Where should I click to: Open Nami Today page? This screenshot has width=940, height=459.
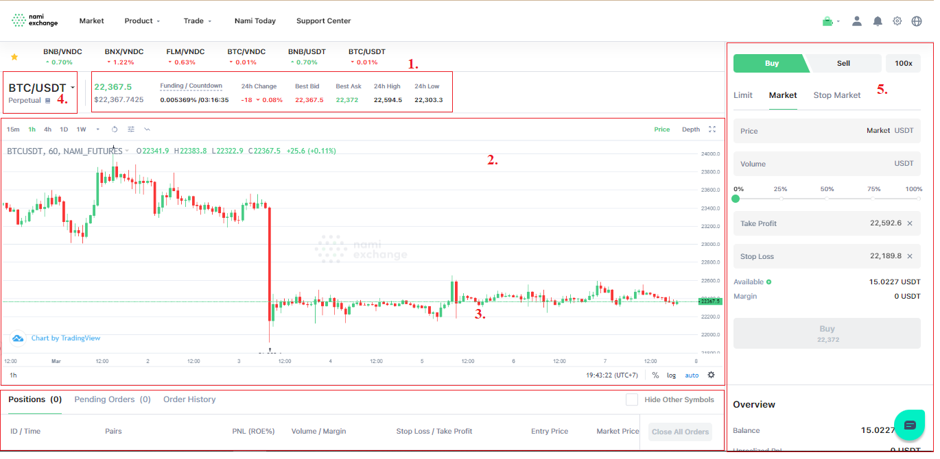255,21
